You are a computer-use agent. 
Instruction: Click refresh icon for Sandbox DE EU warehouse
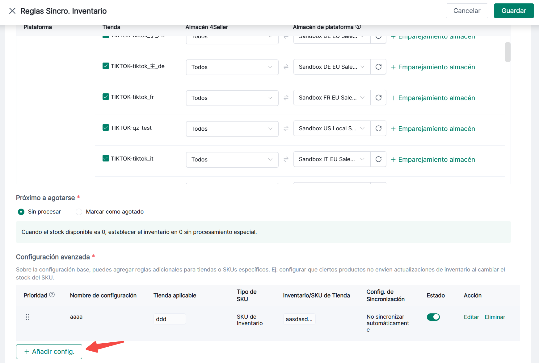click(378, 67)
